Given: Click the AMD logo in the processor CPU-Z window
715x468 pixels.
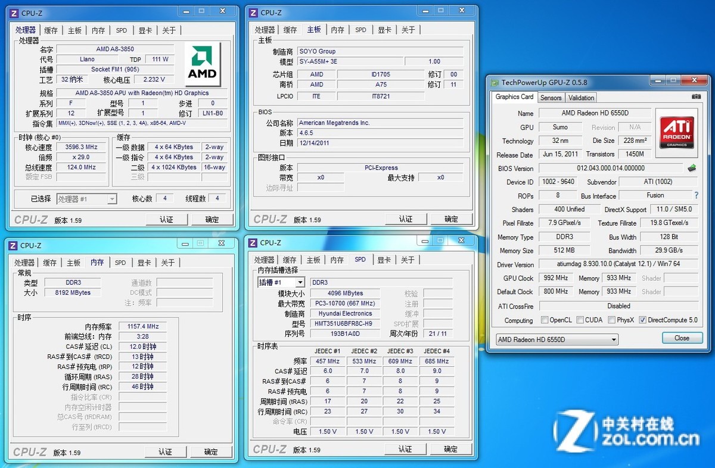Looking at the screenshot, I should coord(203,64).
